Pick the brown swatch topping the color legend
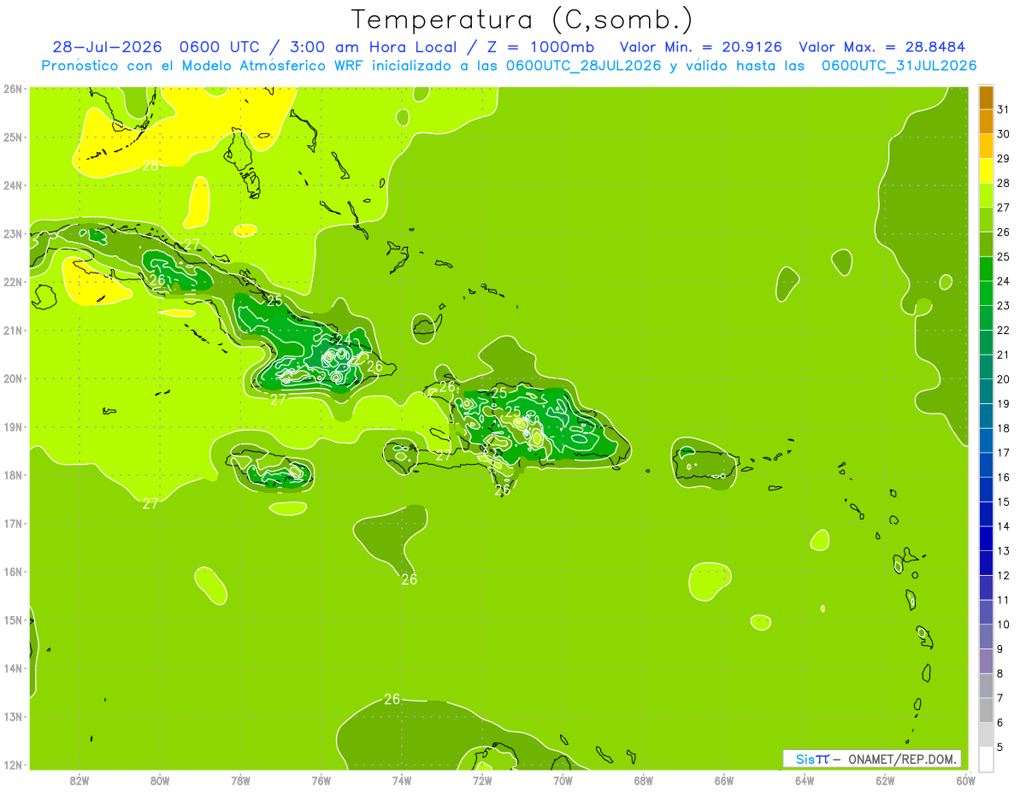 tap(986, 97)
